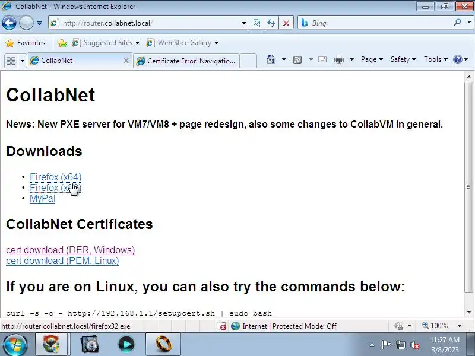Screen dimensions: 475x356
Task: Click cert download (DER, Windows) link
Action: pyautogui.click(x=70, y=250)
